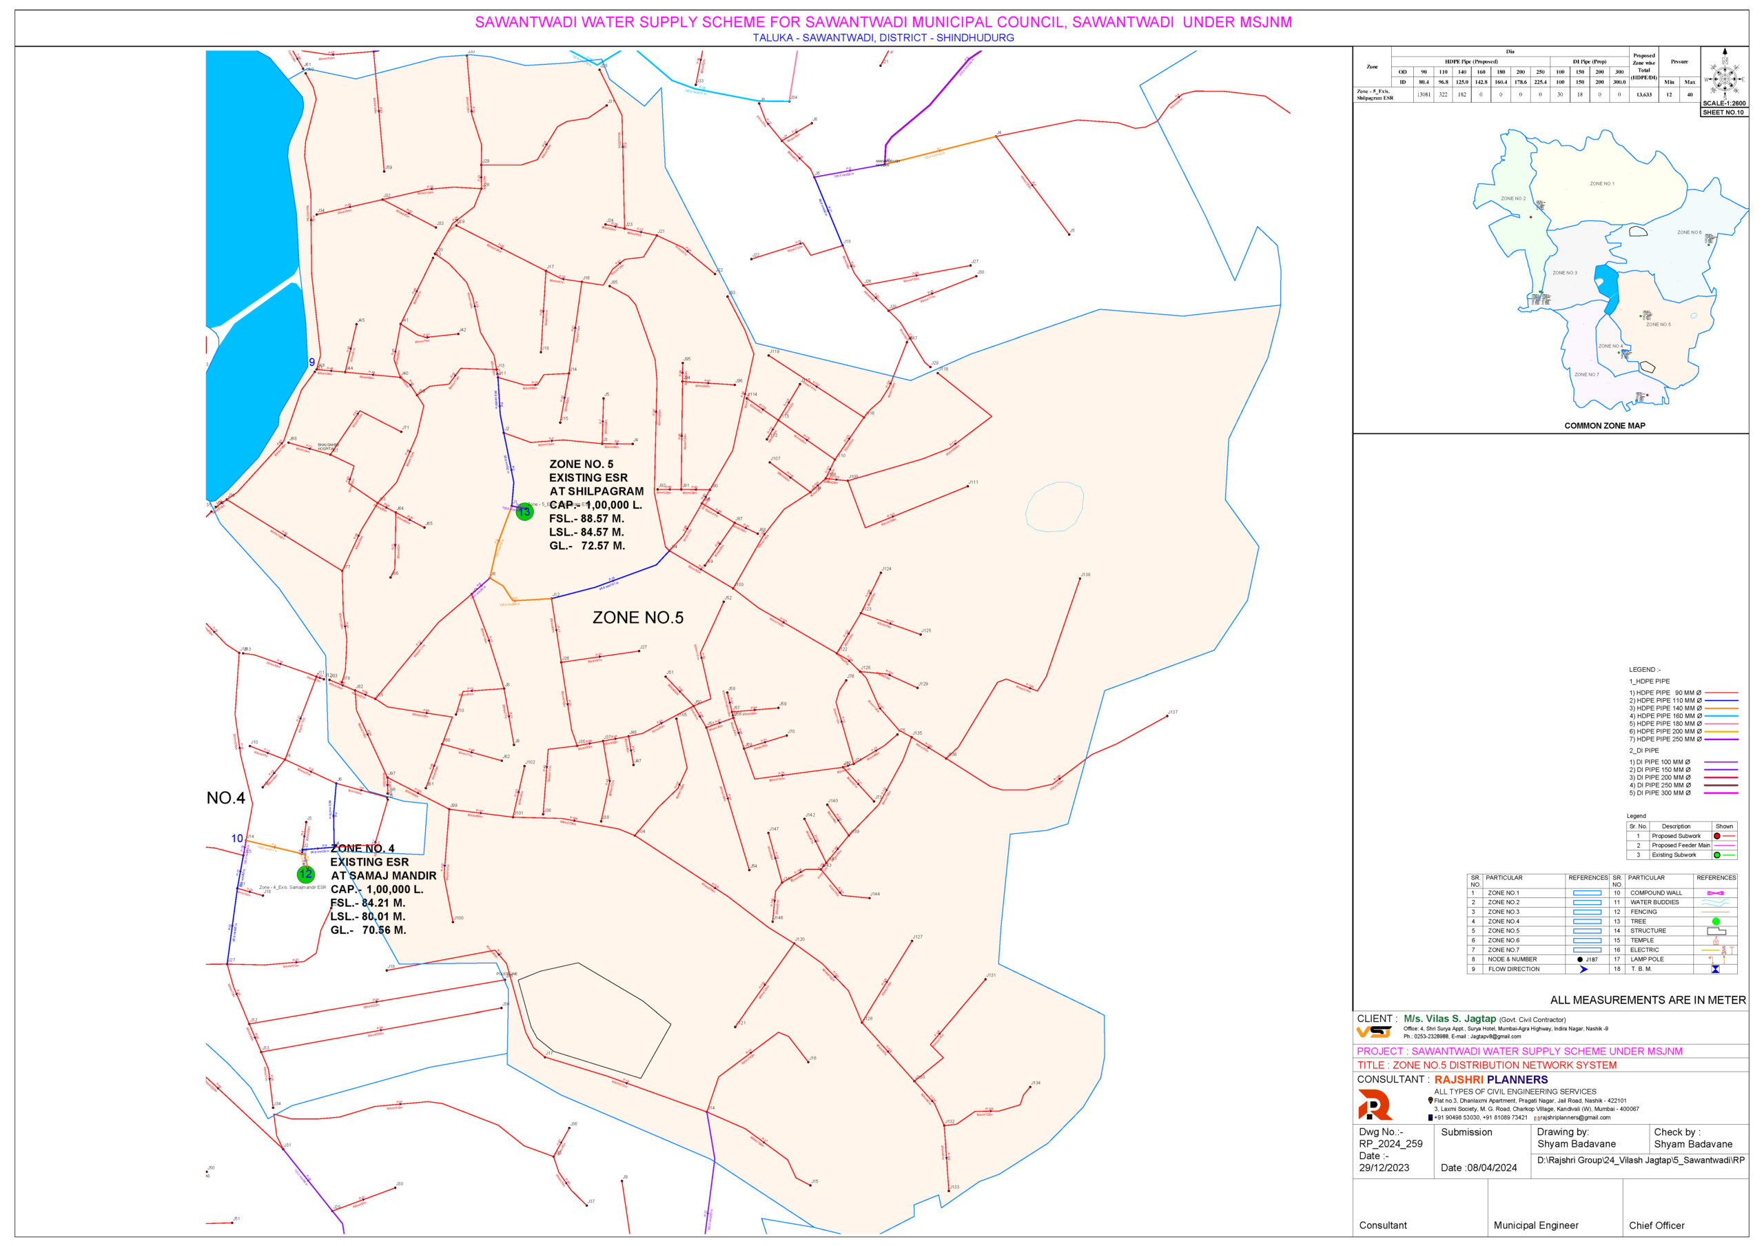Viewport: 1764px width, 1246px height.
Task: Click rajshriplanners@gmail.com email text
Action: 1575,1118
